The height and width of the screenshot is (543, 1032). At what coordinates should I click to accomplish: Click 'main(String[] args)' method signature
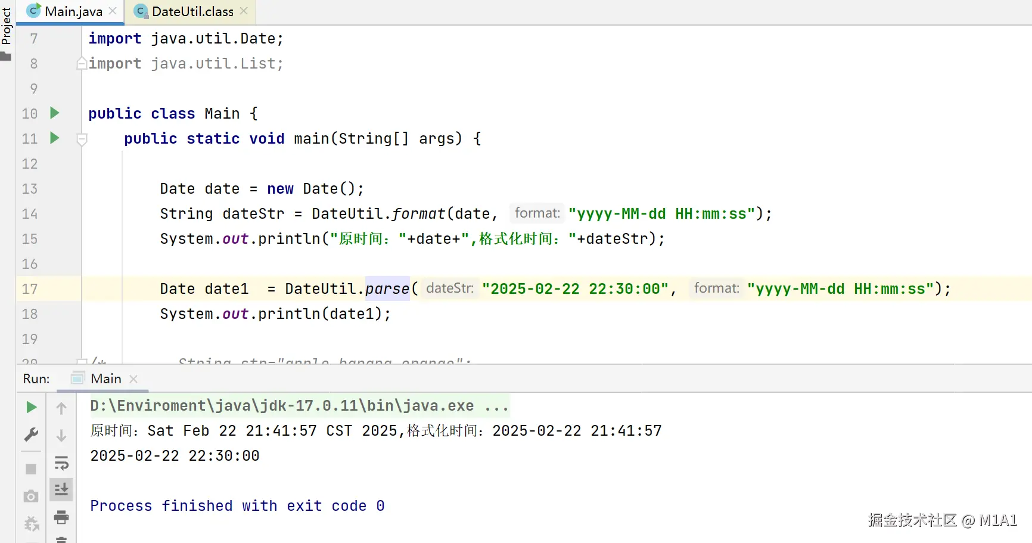pyautogui.click(x=378, y=139)
